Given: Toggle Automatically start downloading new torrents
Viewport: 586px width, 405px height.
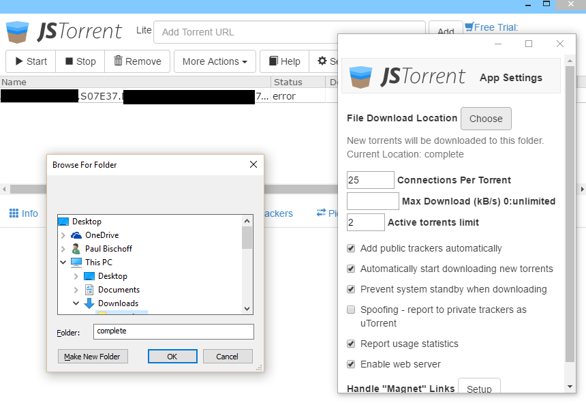Looking at the screenshot, I should [351, 269].
